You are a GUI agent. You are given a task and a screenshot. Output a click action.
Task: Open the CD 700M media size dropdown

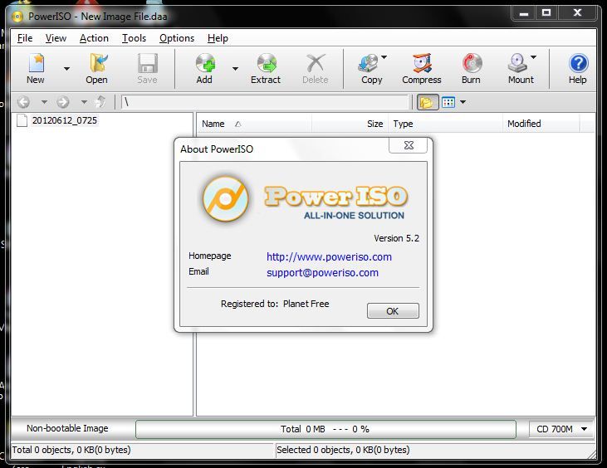click(561, 429)
